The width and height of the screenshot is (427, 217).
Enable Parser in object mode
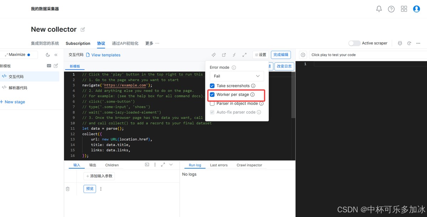click(212, 104)
